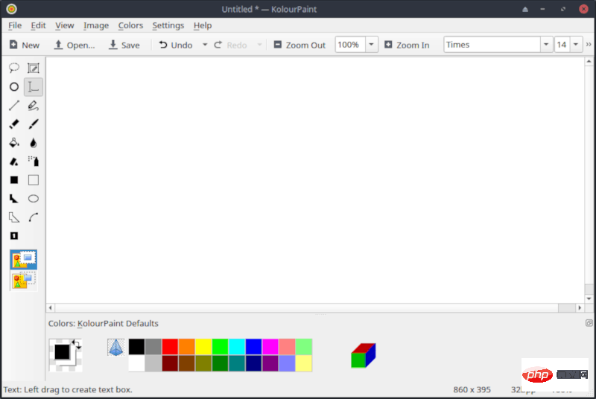
Task: Click the Zoom Out button
Action: tap(300, 45)
